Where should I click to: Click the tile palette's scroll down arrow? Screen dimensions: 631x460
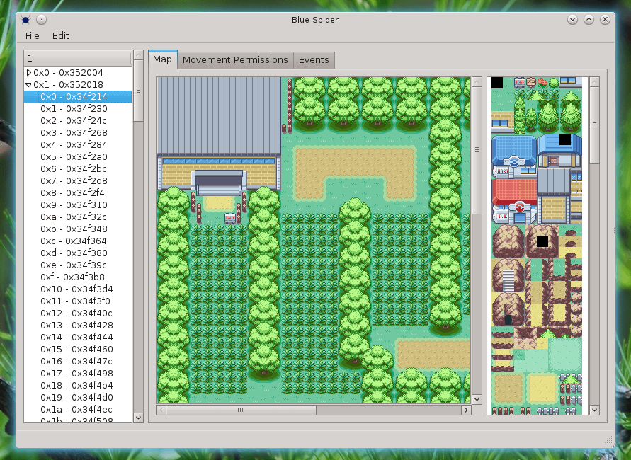594,410
